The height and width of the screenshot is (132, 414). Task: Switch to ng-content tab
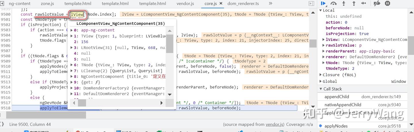coord(20,3)
